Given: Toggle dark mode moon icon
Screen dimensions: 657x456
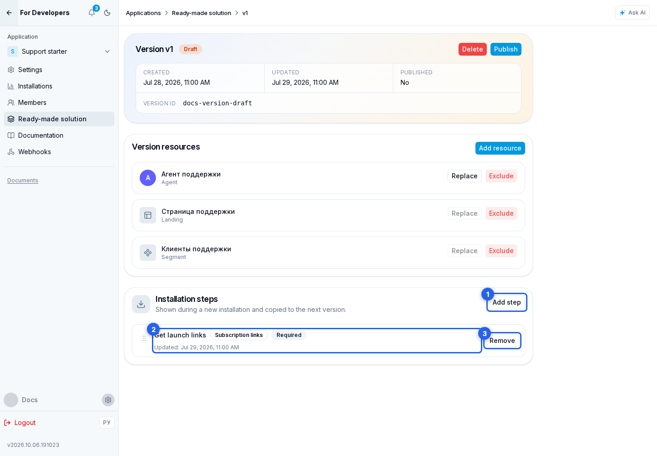Looking at the screenshot, I should [x=107, y=13].
